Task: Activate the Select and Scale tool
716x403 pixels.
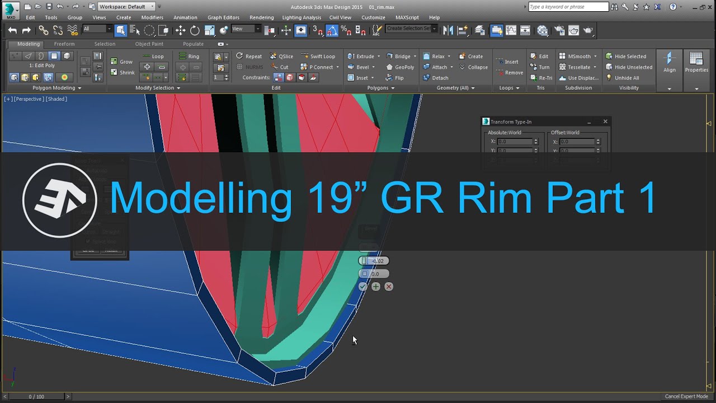Action: tap(209, 30)
